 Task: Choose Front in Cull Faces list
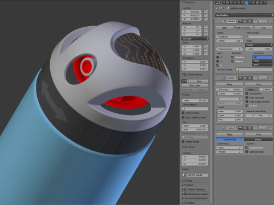tap(262, 61)
